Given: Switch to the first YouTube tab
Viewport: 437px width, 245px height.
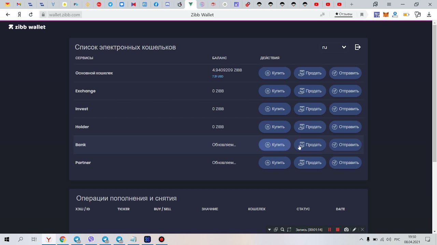Looking at the screenshot, I should (x=316, y=4).
